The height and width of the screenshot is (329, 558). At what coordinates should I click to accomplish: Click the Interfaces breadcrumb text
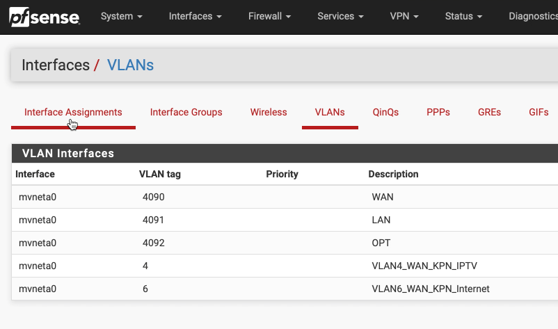56,65
